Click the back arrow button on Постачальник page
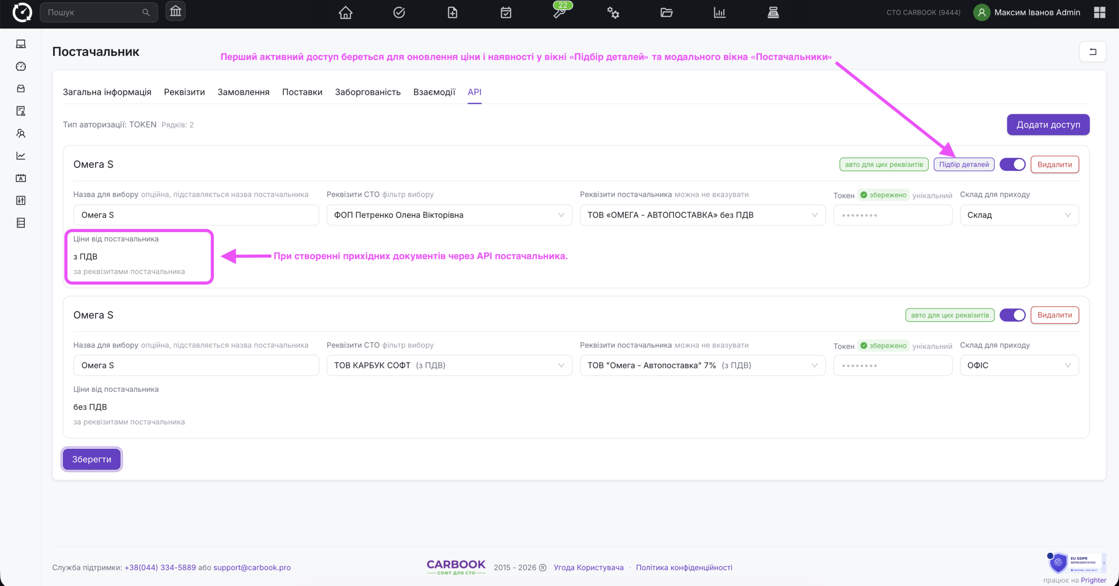The image size is (1119, 586). 1092,52
